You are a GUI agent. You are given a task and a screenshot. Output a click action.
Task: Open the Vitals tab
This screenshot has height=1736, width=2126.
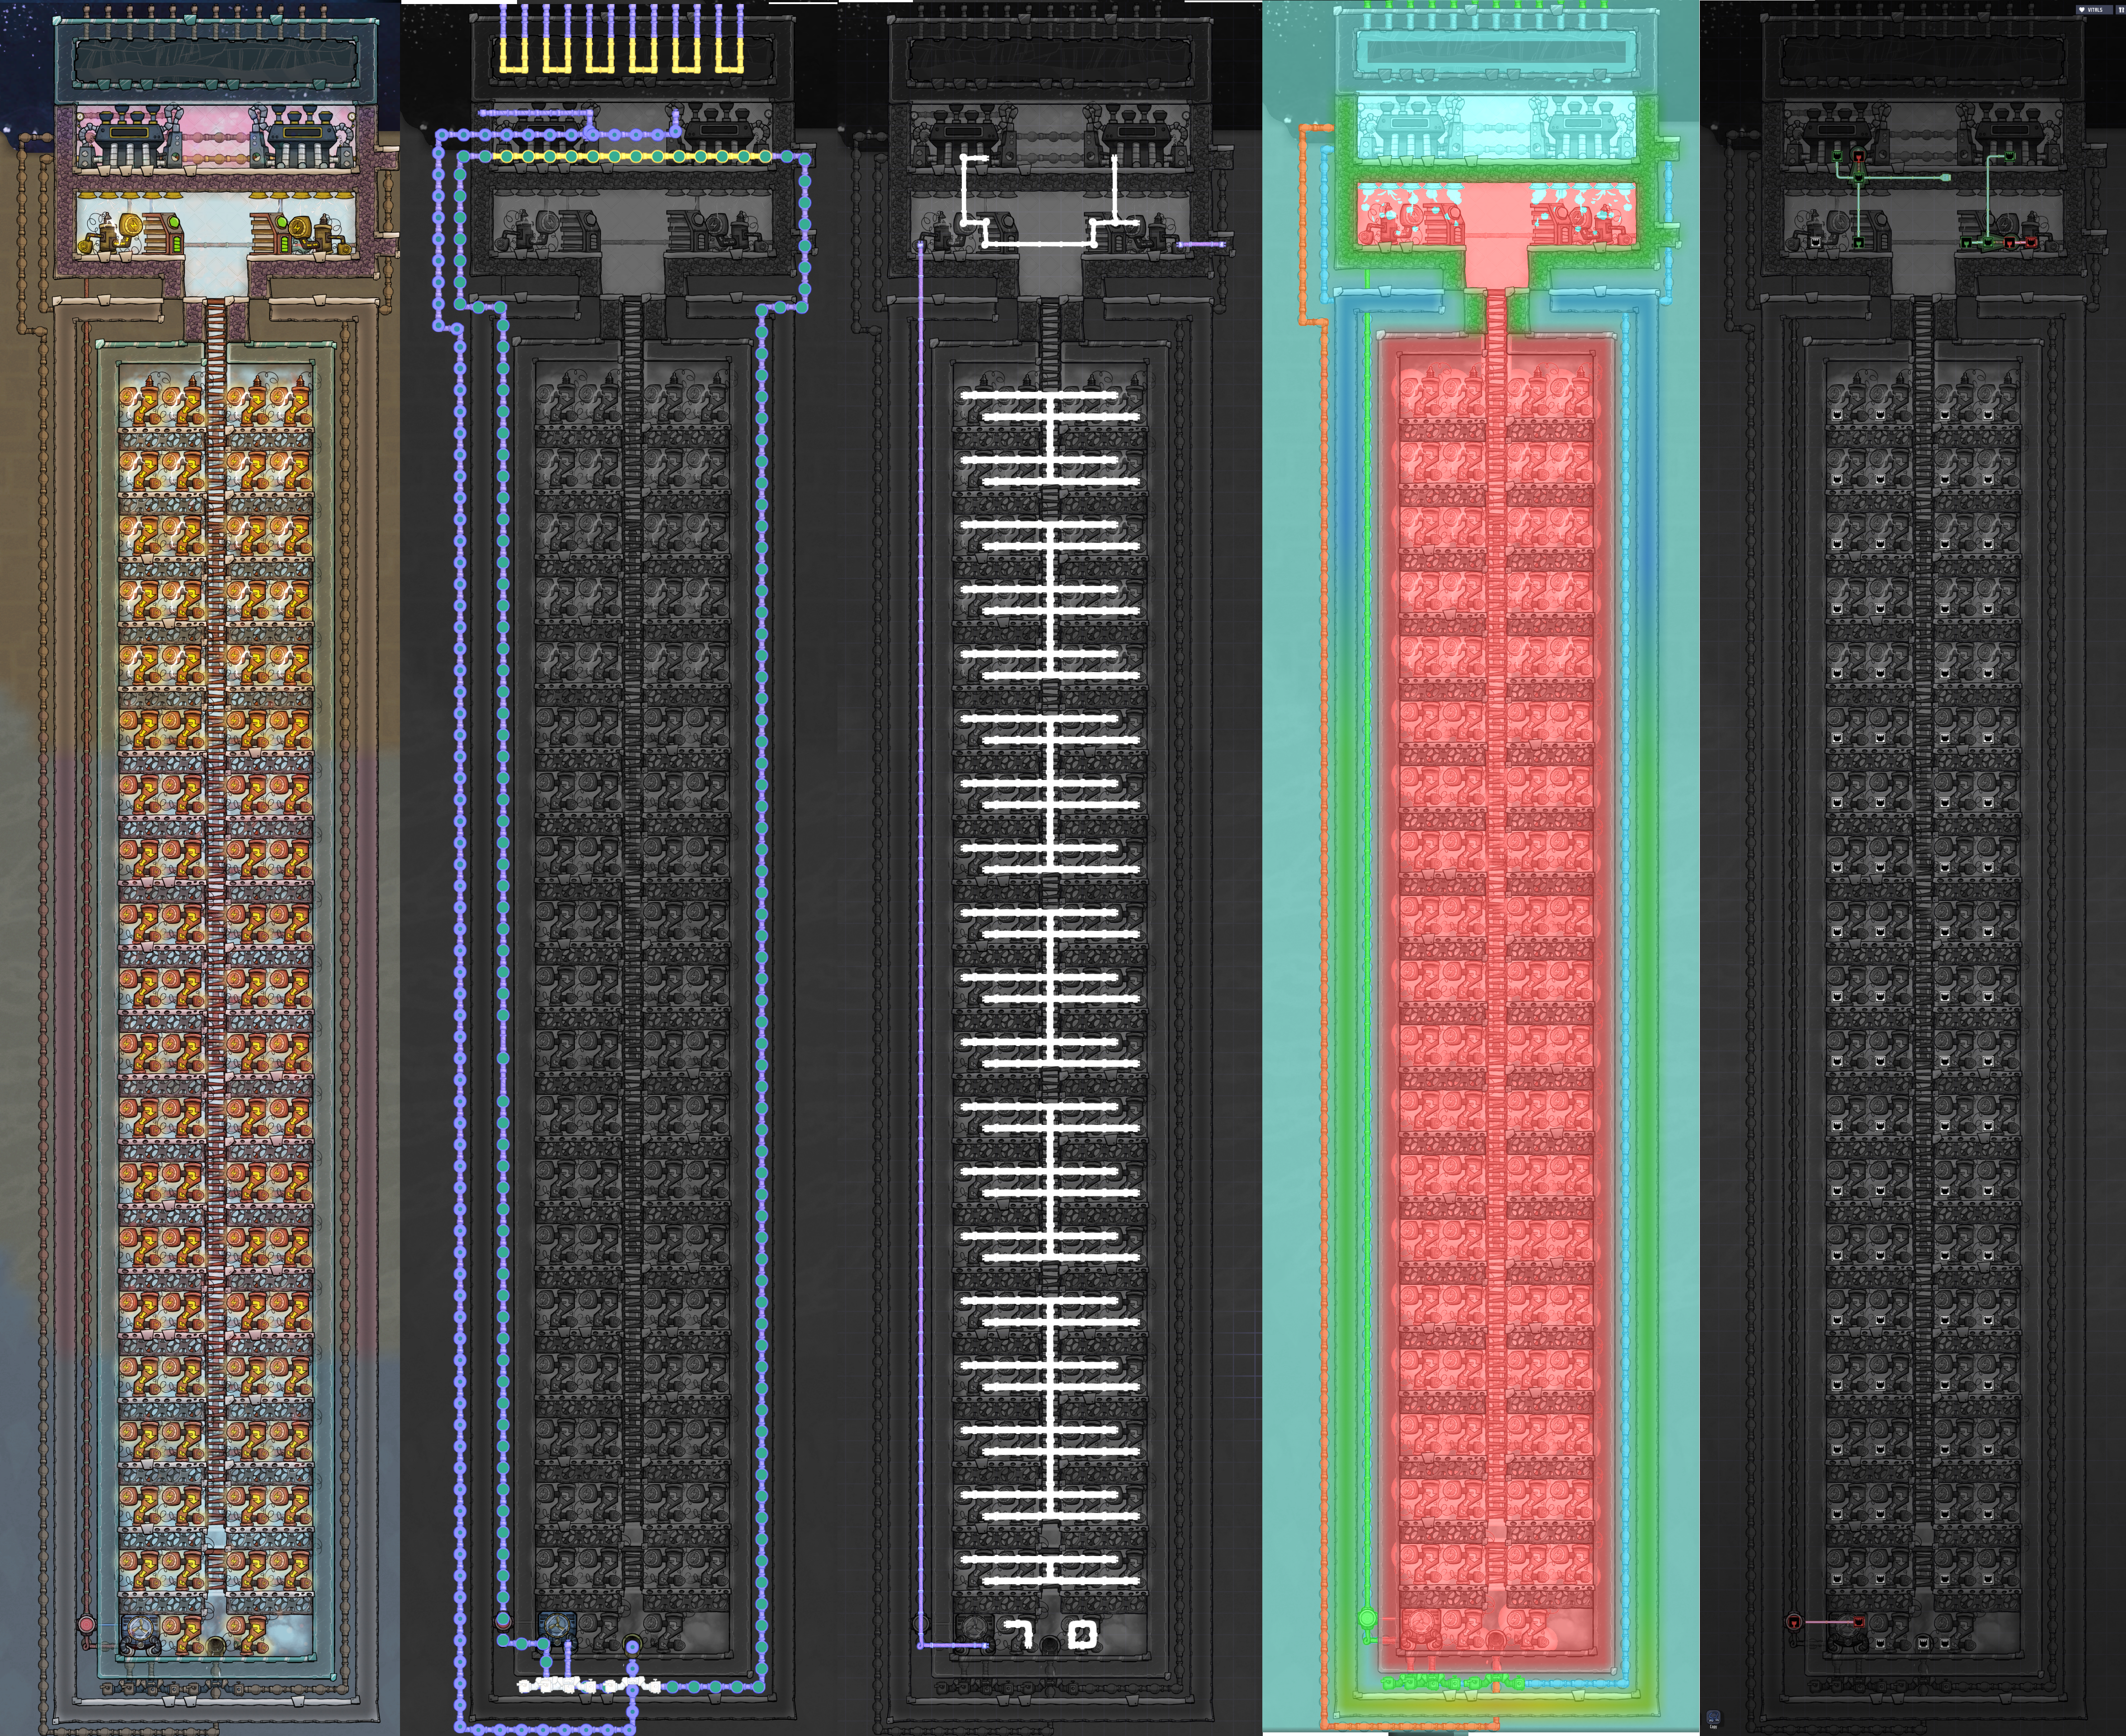[2094, 10]
